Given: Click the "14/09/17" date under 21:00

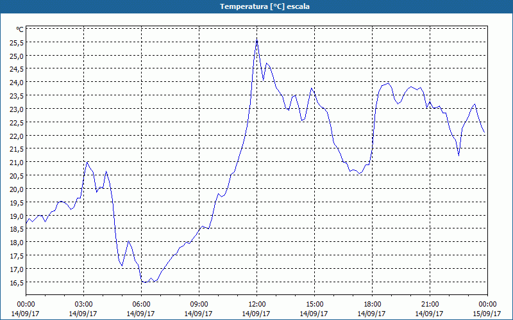Looking at the screenshot, I should (430, 314).
